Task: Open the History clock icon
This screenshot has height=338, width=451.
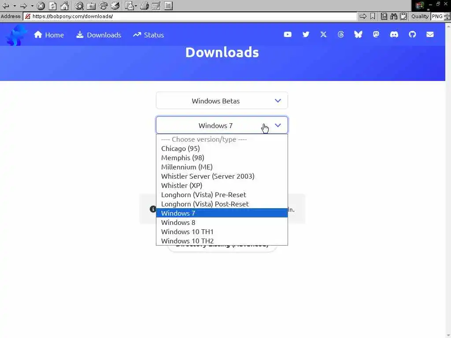Action: 115,5
